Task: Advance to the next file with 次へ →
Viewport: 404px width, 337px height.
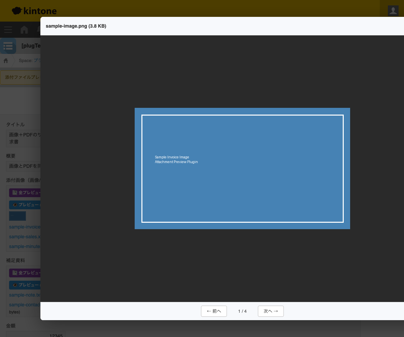Action: [x=271, y=311]
